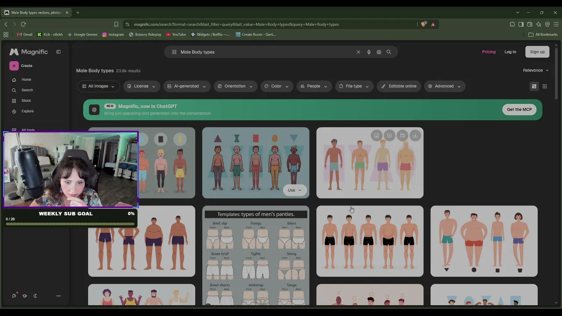Image resolution: width=562 pixels, height=316 pixels.
Task: Reload the page in browser
Action: [23, 24]
